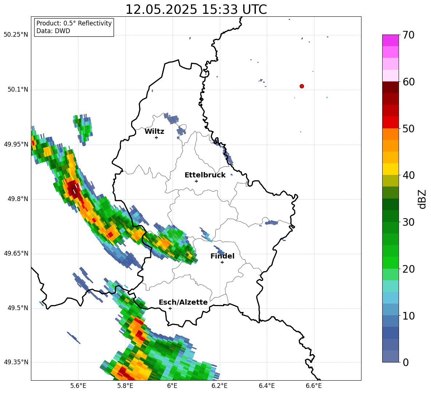Click the Data: DWD text
The height and width of the screenshot is (393, 431).
53,31
